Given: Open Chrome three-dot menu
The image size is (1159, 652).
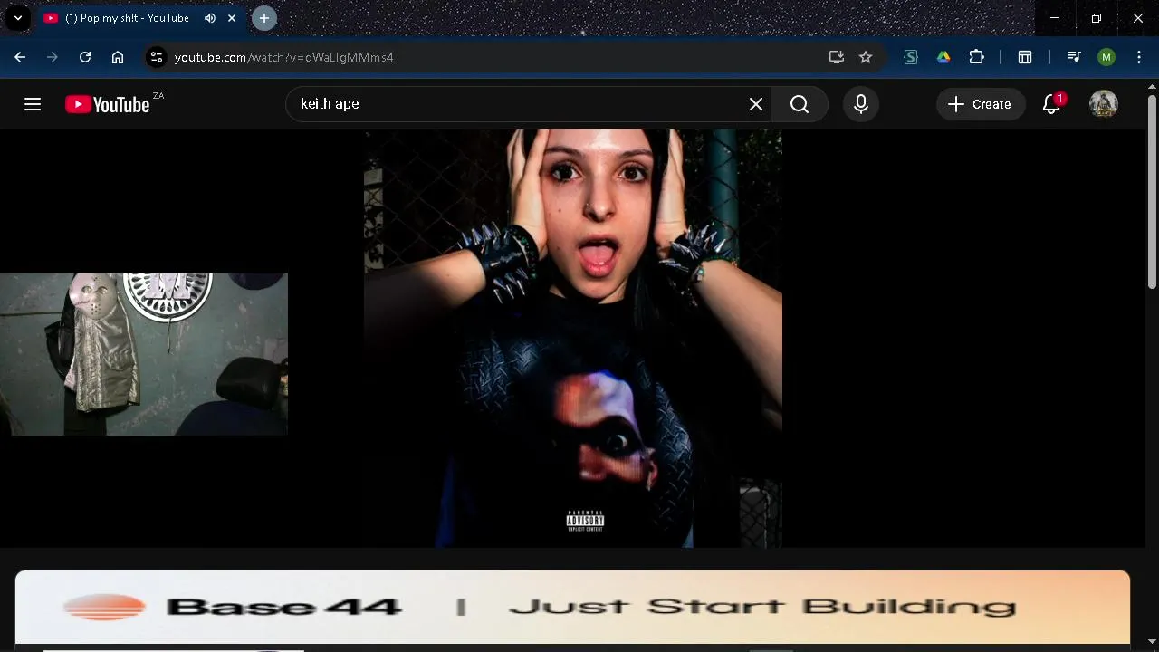Looking at the screenshot, I should (x=1139, y=57).
